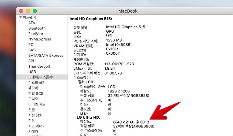Screen dimensions: 233x136
Task: Open 디스크 굽기 in the sidebar
Action: point(37,83)
